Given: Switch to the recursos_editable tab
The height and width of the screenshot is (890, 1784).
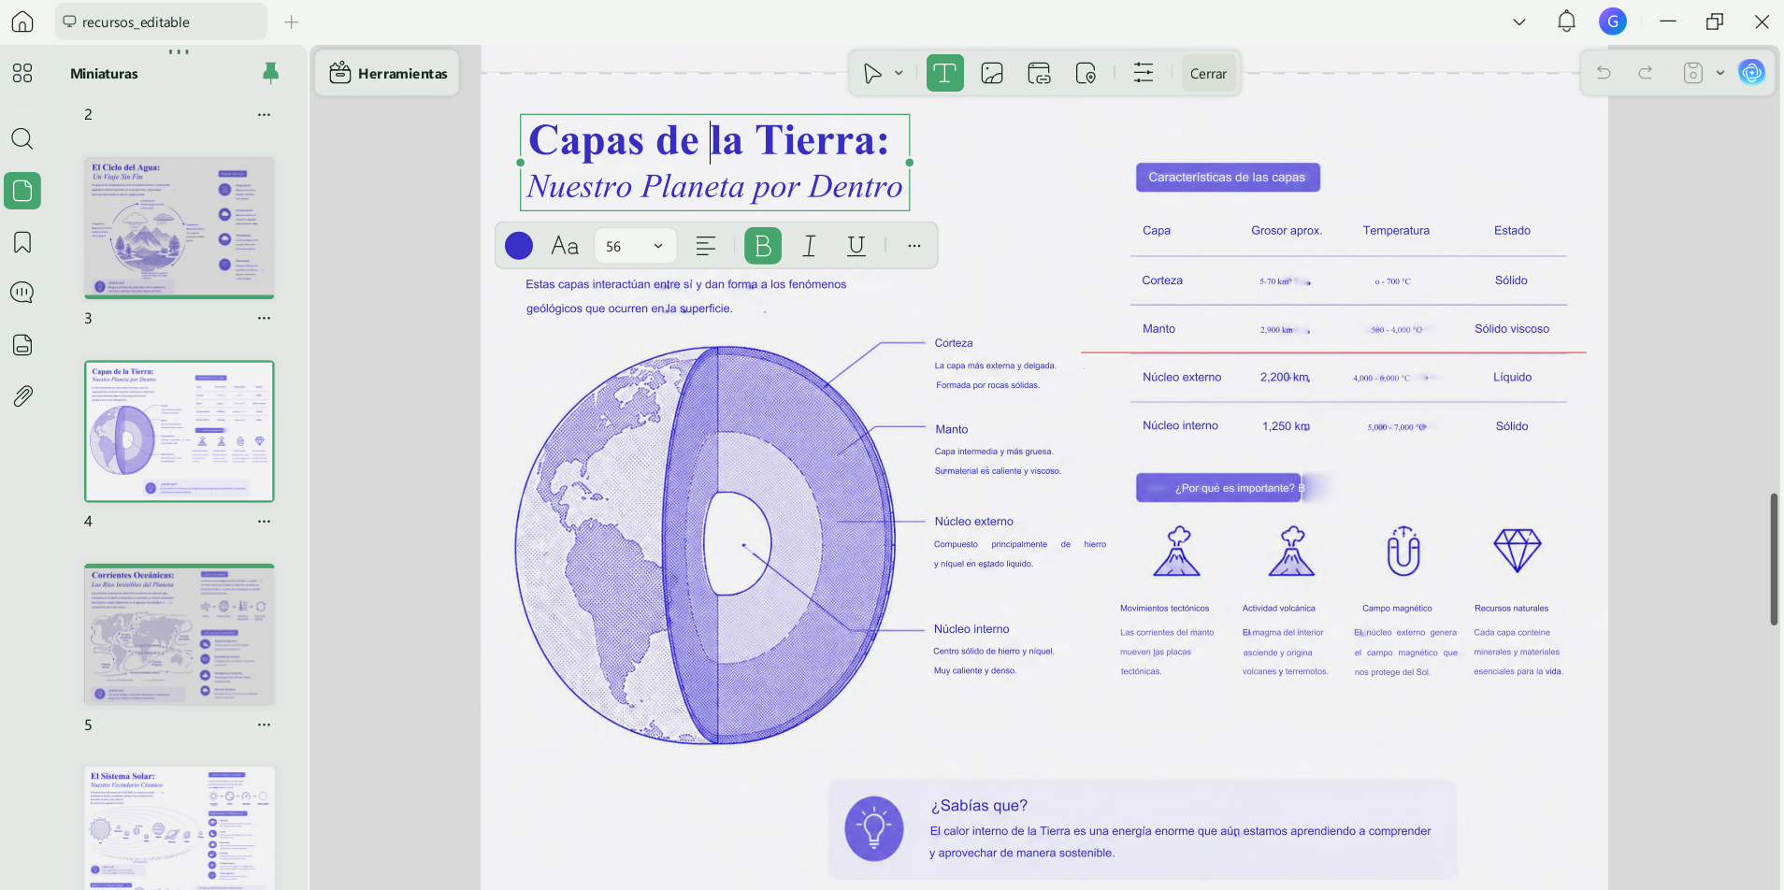Looking at the screenshot, I should click(161, 22).
